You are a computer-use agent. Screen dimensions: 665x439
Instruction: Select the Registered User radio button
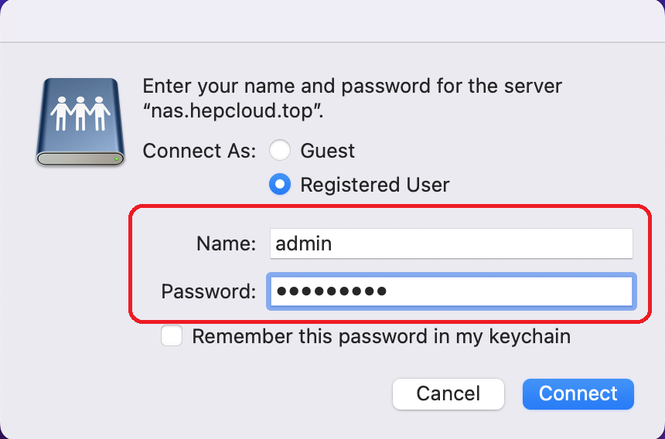(280, 184)
